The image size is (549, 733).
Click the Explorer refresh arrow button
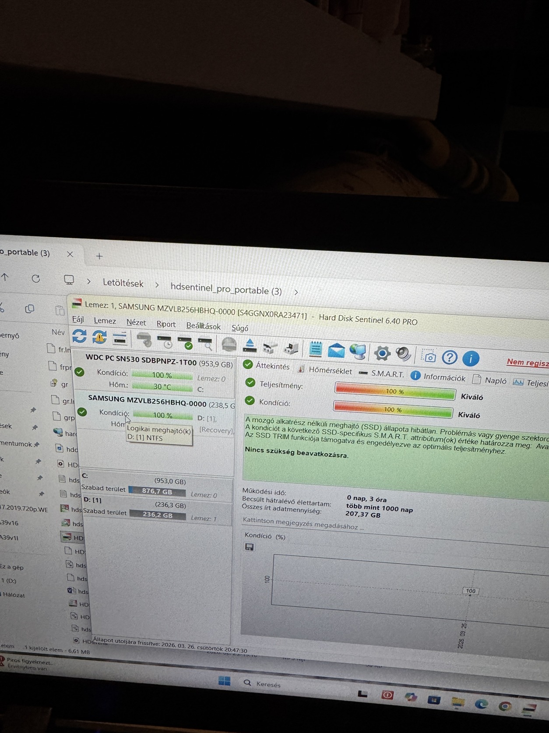coord(36,279)
